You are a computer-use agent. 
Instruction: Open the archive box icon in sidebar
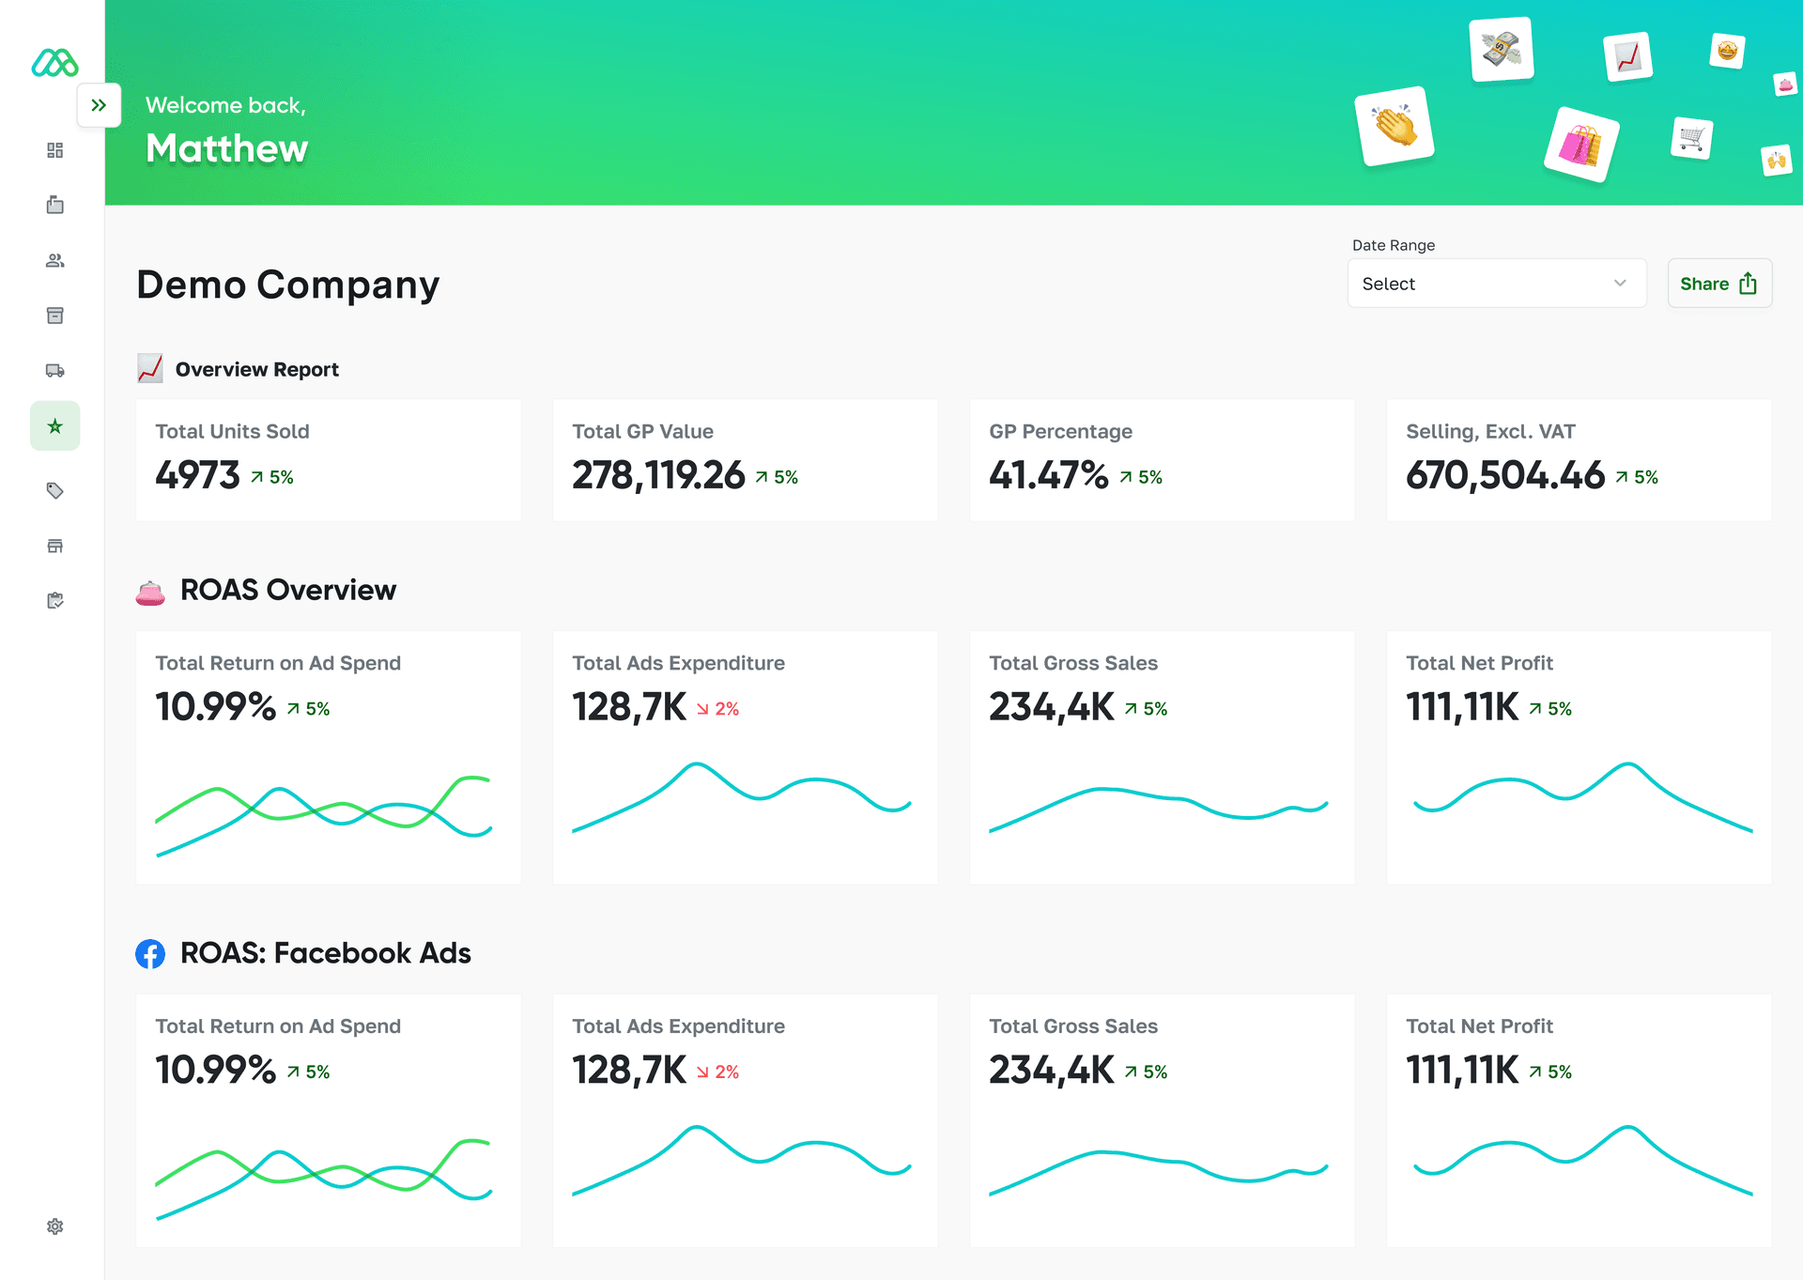(54, 316)
